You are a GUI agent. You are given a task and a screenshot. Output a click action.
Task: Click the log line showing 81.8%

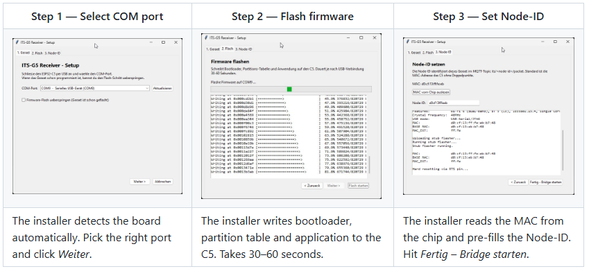[x=289, y=172]
